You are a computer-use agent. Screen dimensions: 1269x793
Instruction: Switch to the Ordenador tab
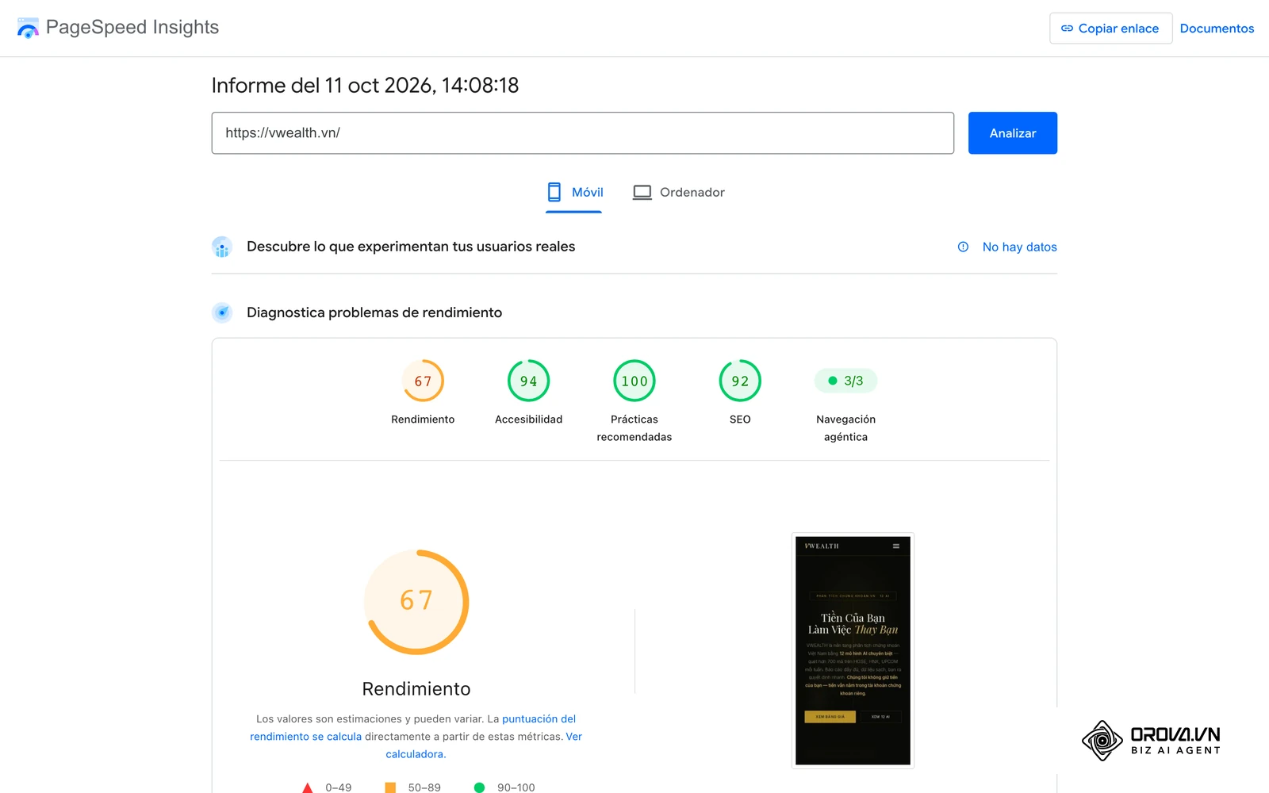(679, 193)
